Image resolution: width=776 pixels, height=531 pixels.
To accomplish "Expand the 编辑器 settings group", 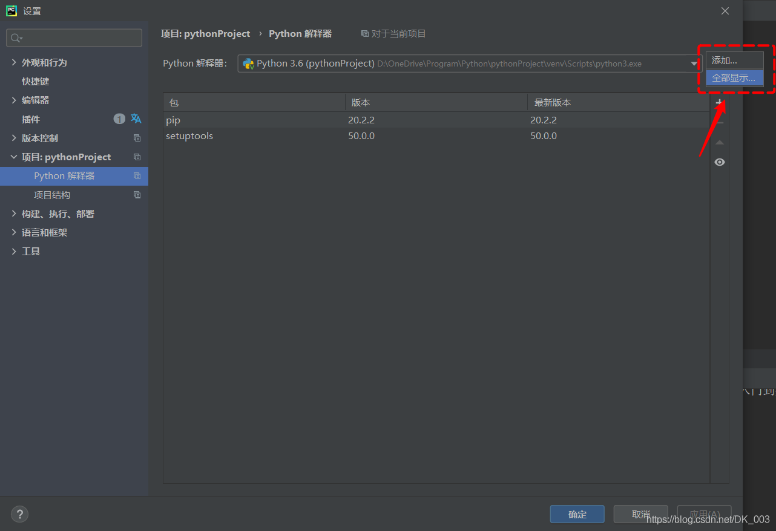I will (x=14, y=100).
